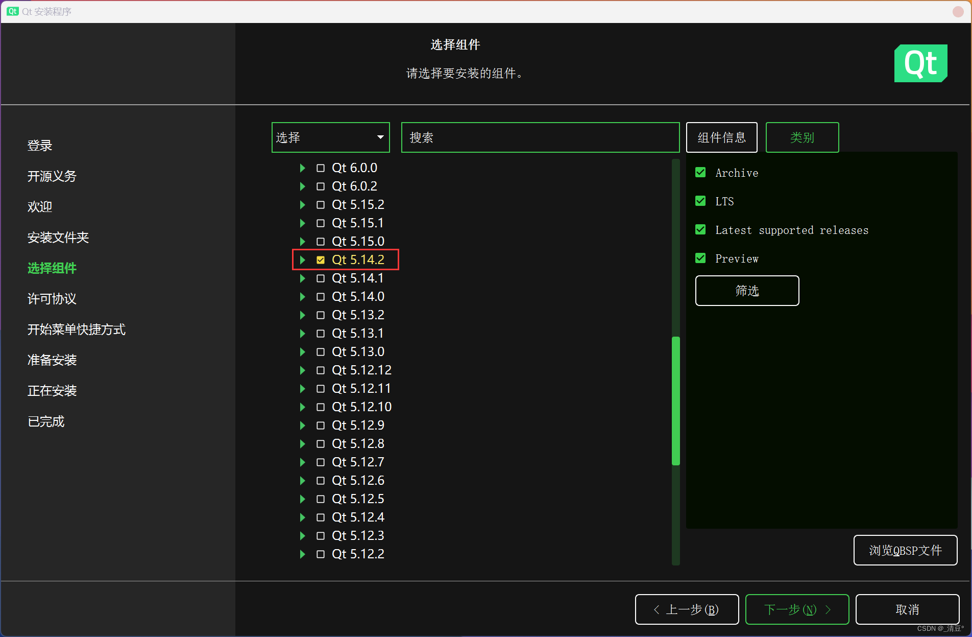Click 开始菜单快捷方式 step in the sidebar
972x637 pixels.
[x=77, y=329]
